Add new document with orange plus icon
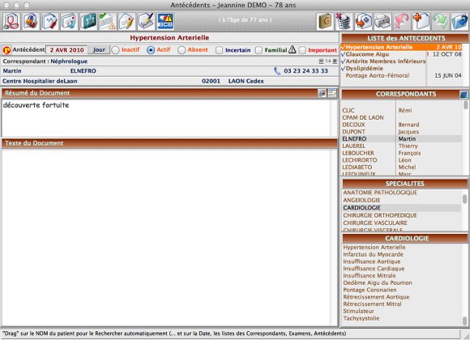Image resolution: width=470 pixels, height=340 pixels. coord(421,22)
